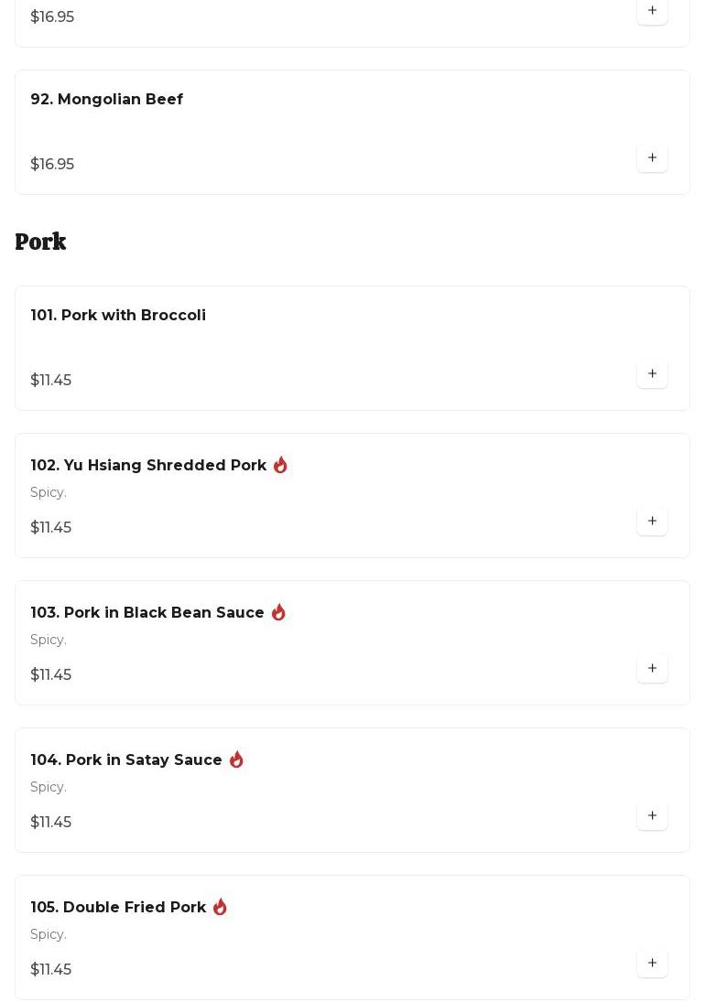The height and width of the screenshot is (1002, 705).
Task: Click spicy flame icon beside Yu Hsiang Shredded Pork
Action: click(x=280, y=465)
